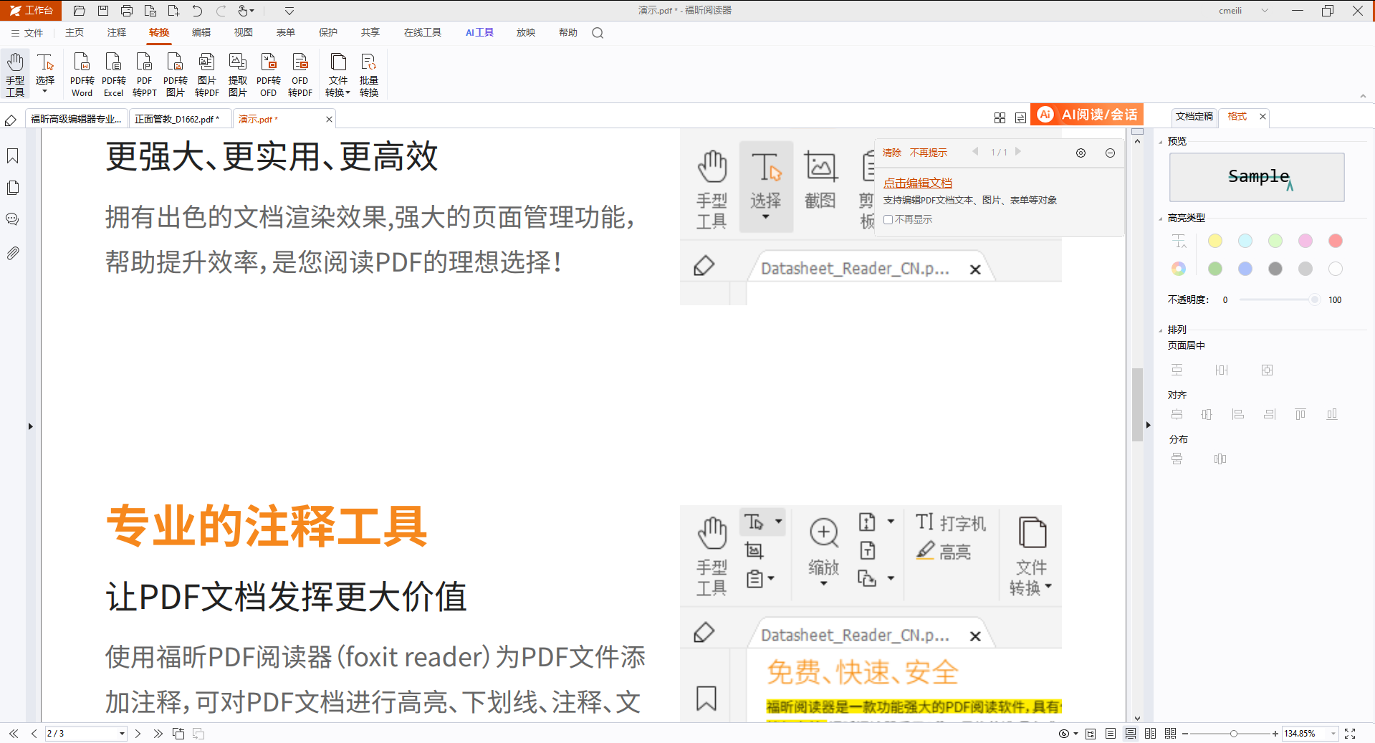The height and width of the screenshot is (743, 1375).
Task: Launch the 图片转PDF tool
Action: pos(206,75)
